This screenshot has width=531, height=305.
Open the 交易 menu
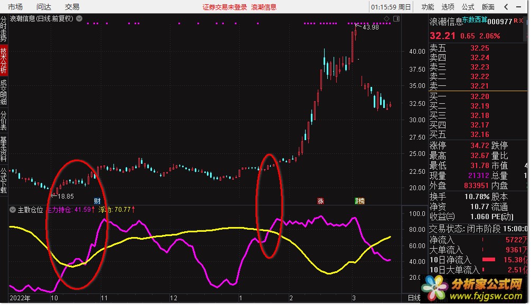pos(72,7)
